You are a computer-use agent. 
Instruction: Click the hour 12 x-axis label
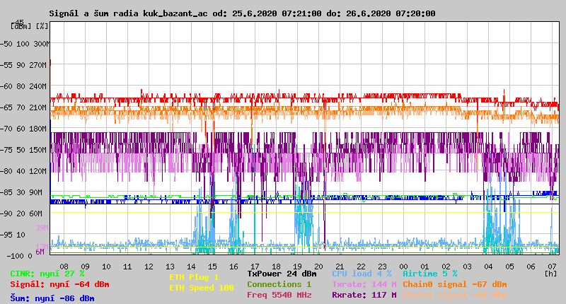point(149,266)
